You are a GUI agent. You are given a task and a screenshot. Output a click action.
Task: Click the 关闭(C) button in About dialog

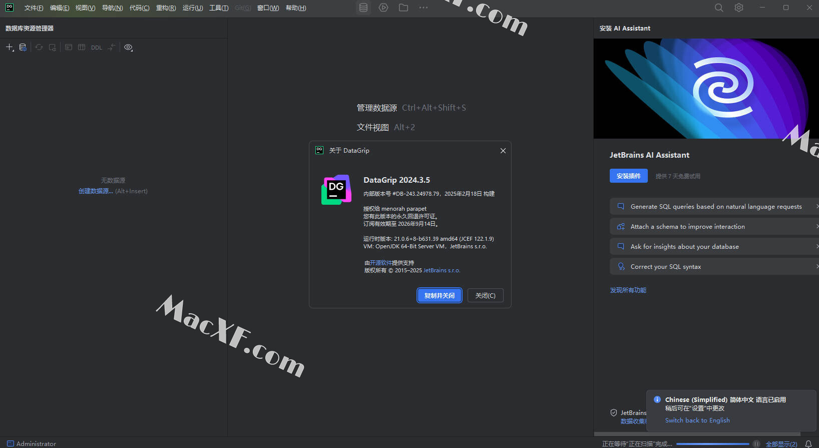click(486, 295)
